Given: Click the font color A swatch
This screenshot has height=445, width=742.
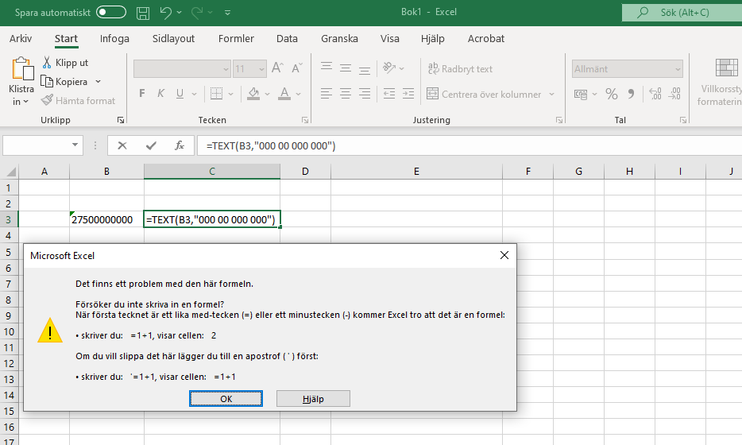Looking at the screenshot, I should (x=284, y=94).
